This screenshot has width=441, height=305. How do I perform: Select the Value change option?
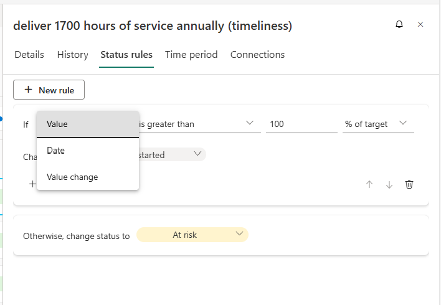point(87,177)
